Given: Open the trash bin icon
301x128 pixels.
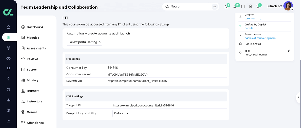Looking at the screenshot, I should click(x=250, y=7).
